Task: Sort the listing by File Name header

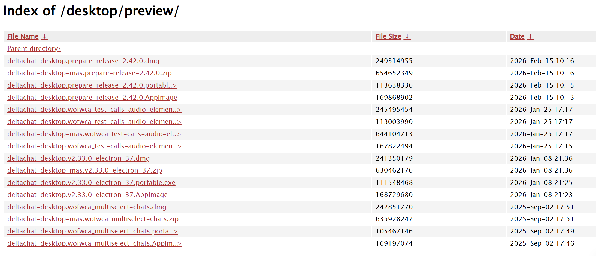Action: click(x=23, y=36)
